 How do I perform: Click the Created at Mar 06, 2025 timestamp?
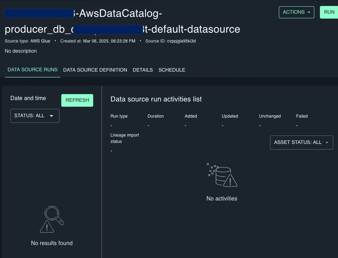pos(98,41)
